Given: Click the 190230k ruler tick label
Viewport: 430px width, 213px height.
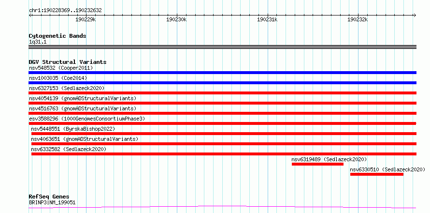Looking at the screenshot, I should click(177, 19).
